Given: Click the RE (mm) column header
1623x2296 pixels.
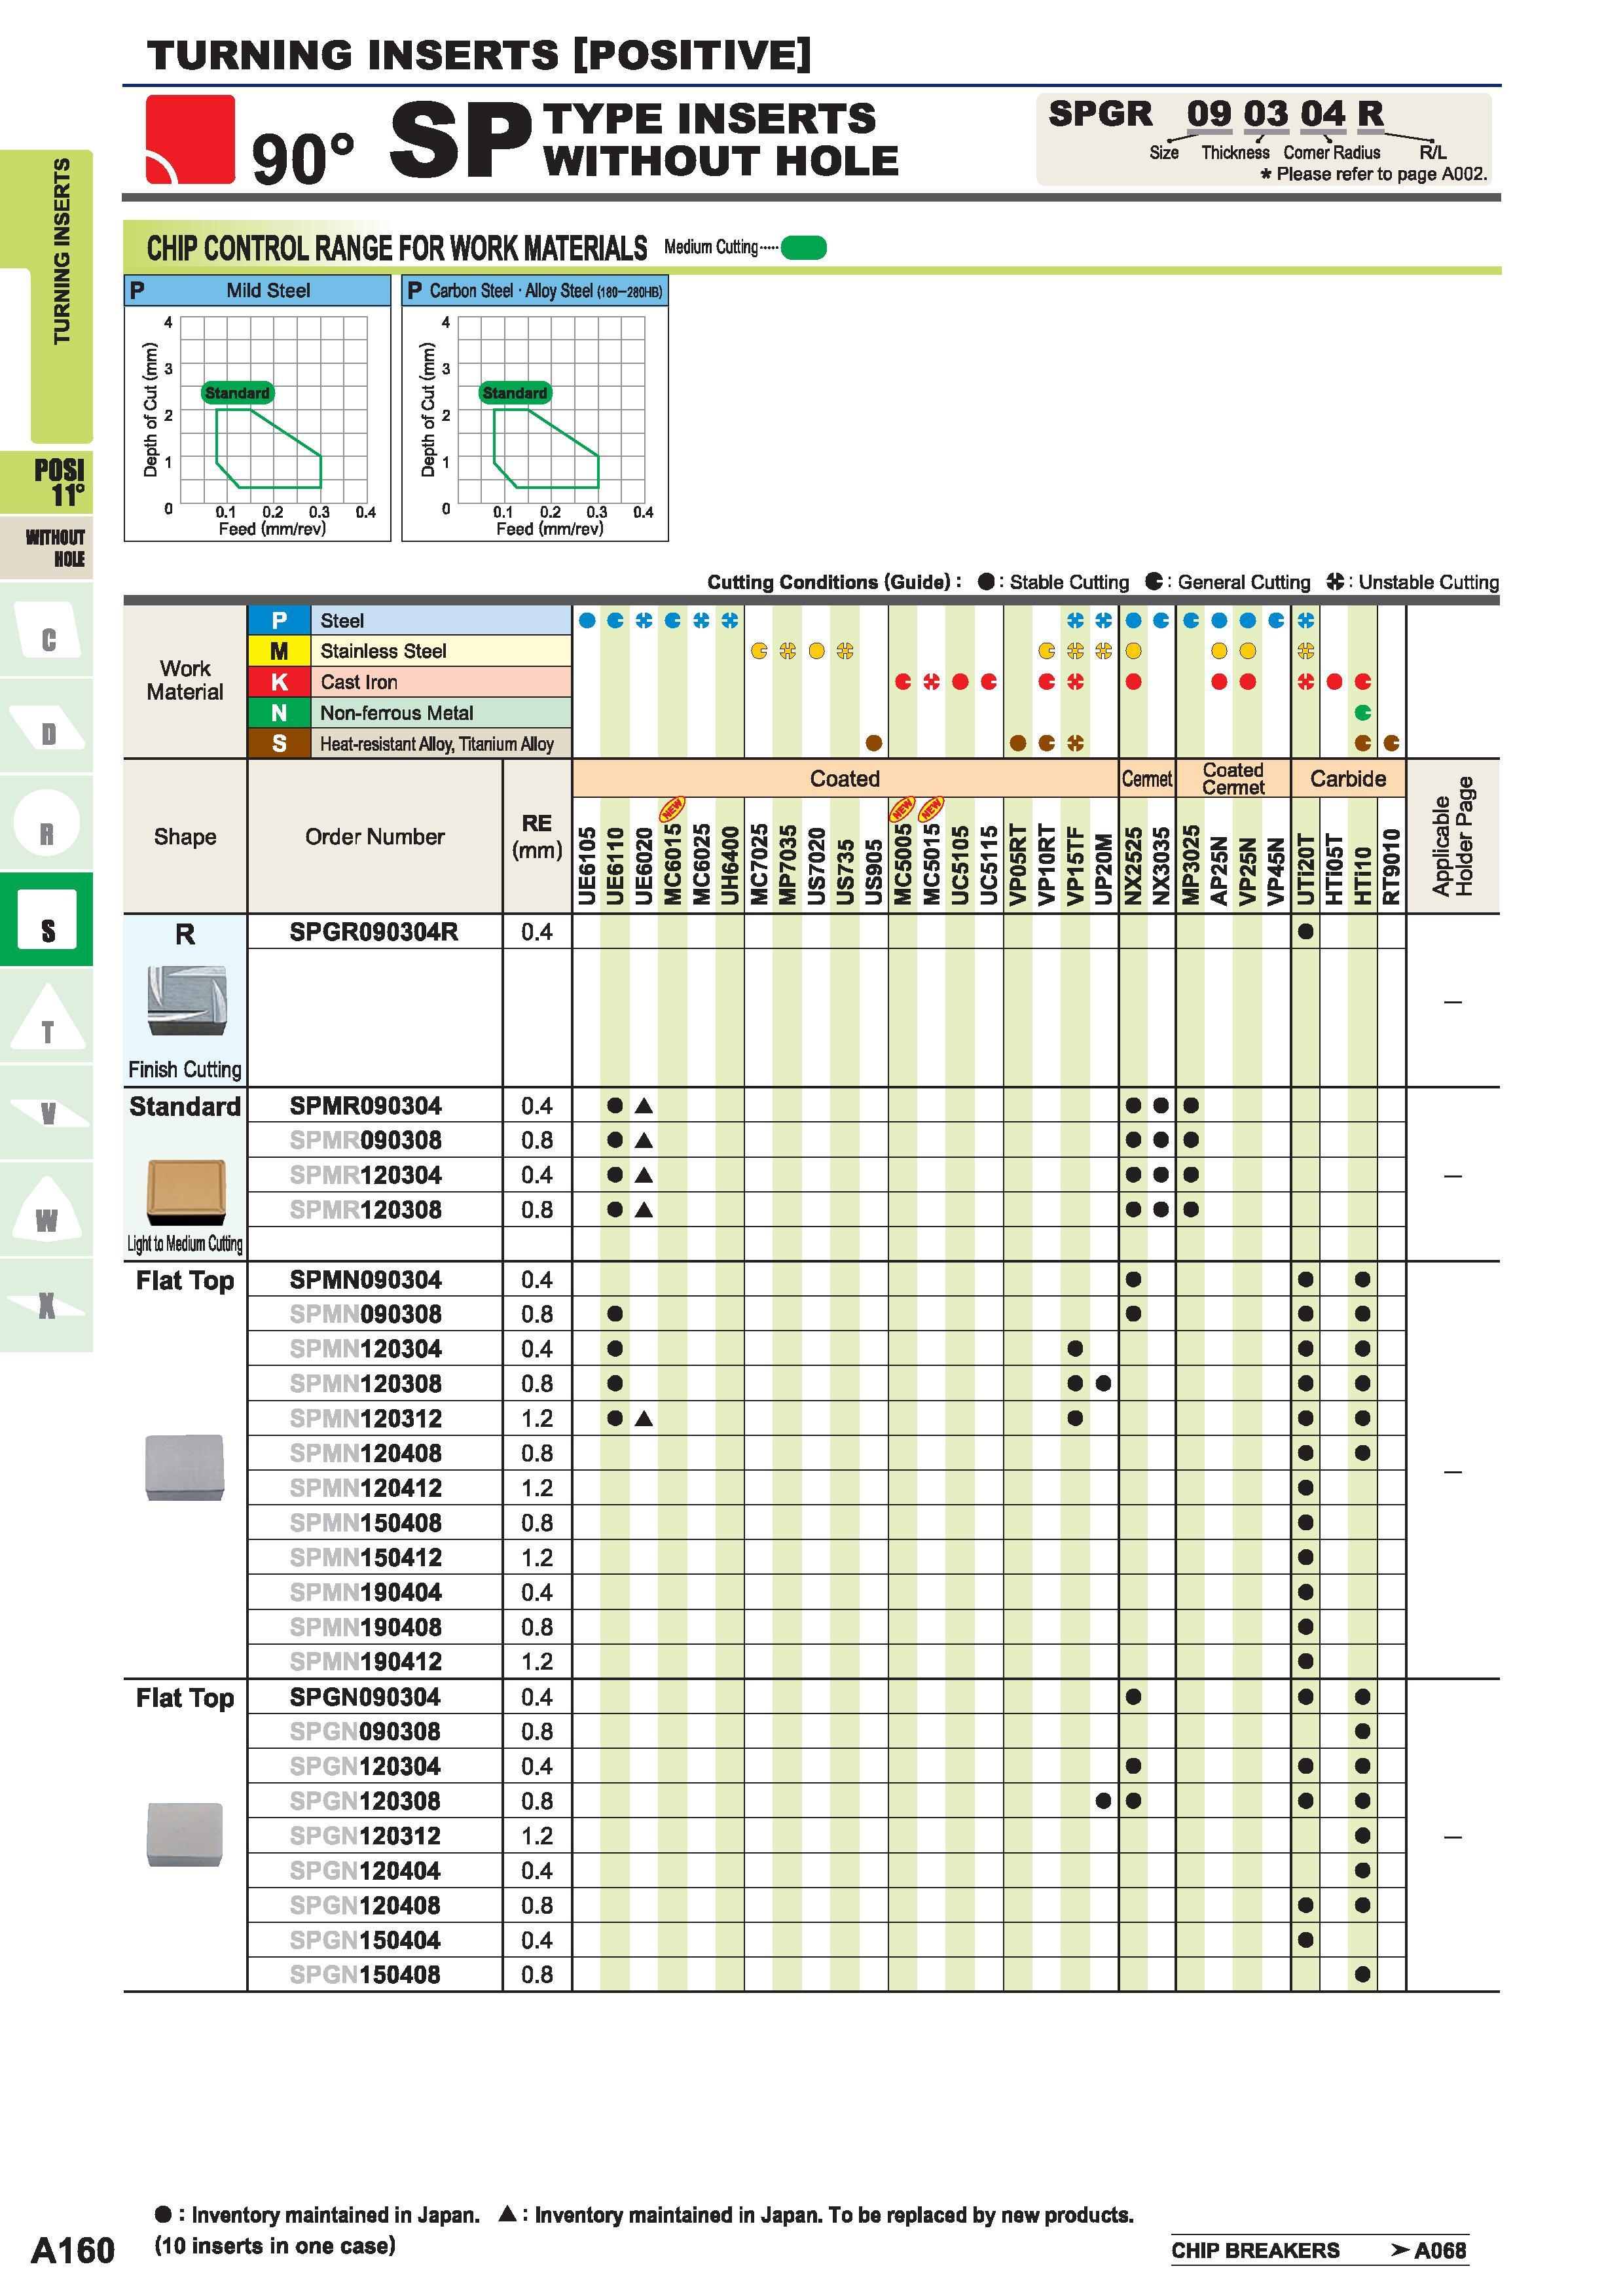Looking at the screenshot, I should tap(537, 836).
